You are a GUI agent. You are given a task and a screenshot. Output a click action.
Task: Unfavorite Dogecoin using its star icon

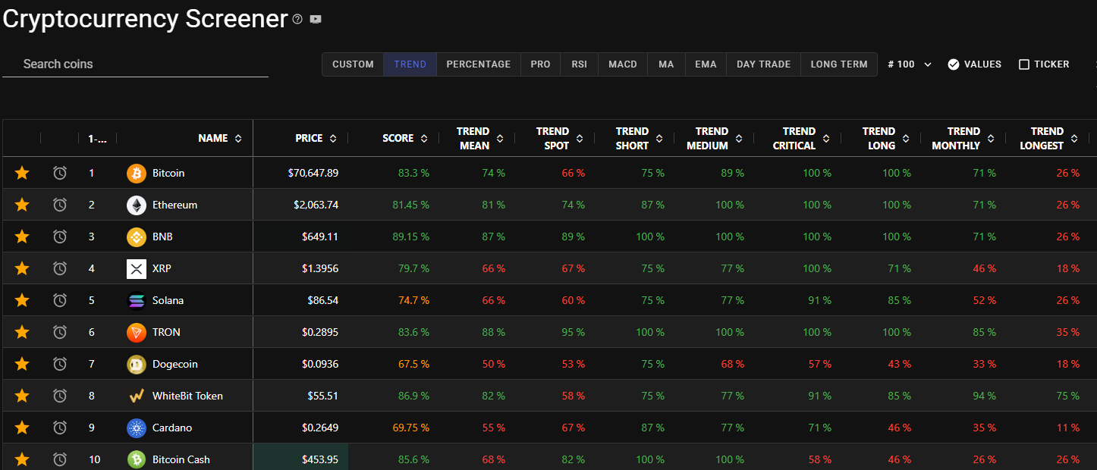point(22,364)
